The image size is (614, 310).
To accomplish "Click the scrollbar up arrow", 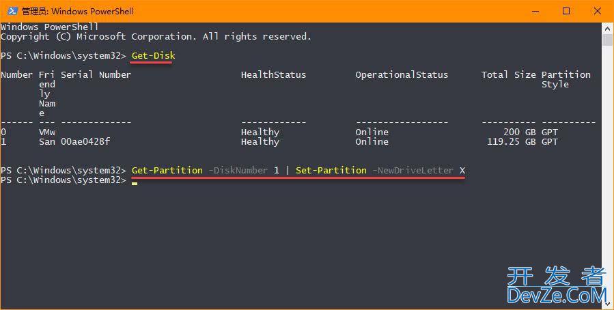I will point(607,28).
